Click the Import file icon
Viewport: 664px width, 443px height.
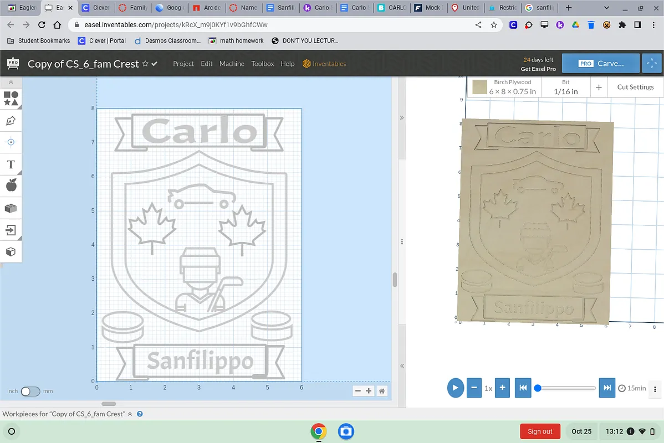coord(11,230)
